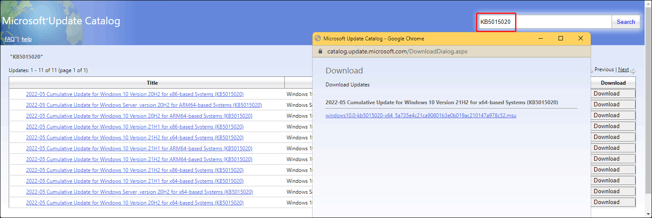Click the "KB5015020" quoted search heading
Screen dimensions: 652x218
(x=27, y=57)
